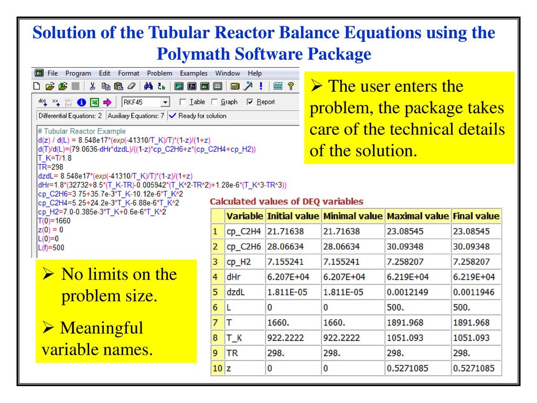This screenshot has height=403, width=537.
Task: Click the 'Calculated values of DEQ variables' heading
Action: [x=286, y=201]
